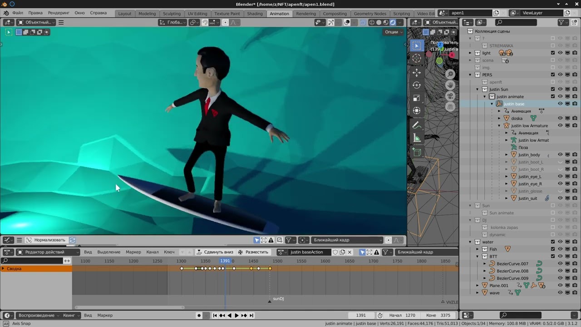The width and height of the screenshot is (581, 327).
Task: Toggle camera view gizmo icon
Action: point(450,96)
